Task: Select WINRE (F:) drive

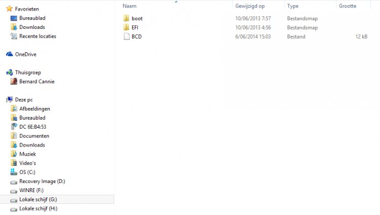Action: pyautogui.click(x=31, y=190)
